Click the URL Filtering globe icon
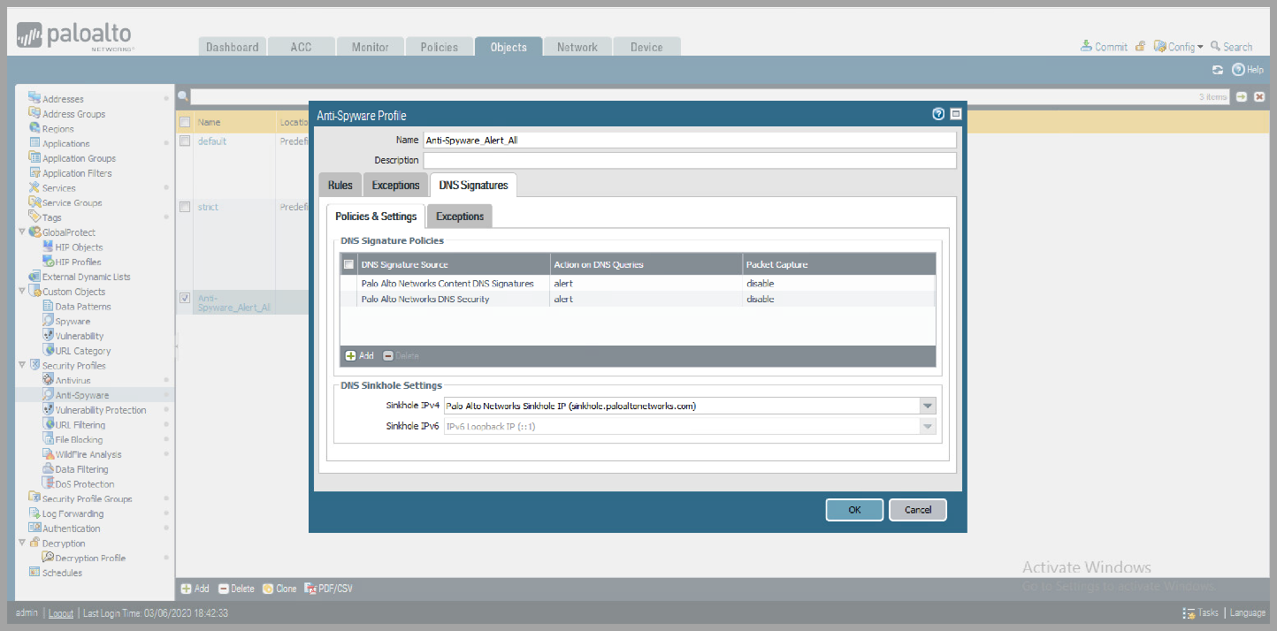 [x=48, y=424]
